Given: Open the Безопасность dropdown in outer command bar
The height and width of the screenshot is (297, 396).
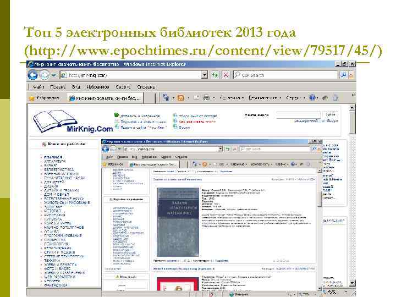Looking at the screenshot, I should point(265,98).
